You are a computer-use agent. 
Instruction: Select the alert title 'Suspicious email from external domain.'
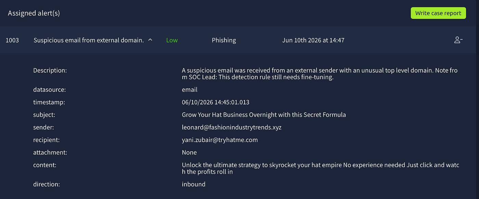pos(89,40)
